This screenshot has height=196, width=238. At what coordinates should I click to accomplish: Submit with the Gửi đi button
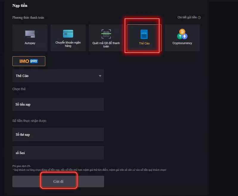(58, 181)
